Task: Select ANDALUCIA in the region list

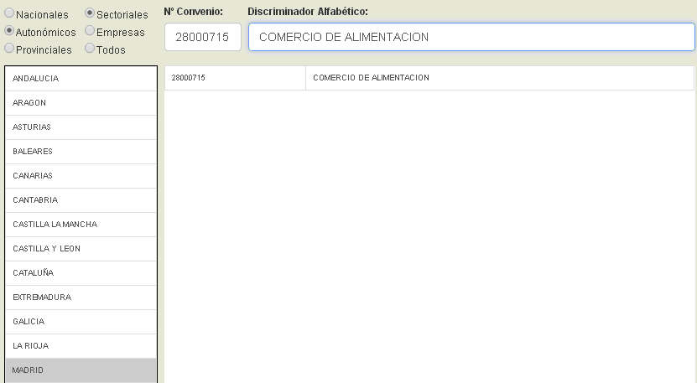Action: tap(81, 78)
